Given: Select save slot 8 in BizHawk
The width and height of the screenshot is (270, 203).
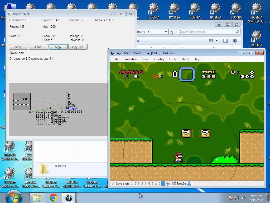Looking at the screenshot, I should [156, 184].
